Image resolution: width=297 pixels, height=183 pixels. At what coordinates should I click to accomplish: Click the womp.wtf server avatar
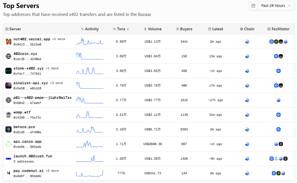(8, 115)
